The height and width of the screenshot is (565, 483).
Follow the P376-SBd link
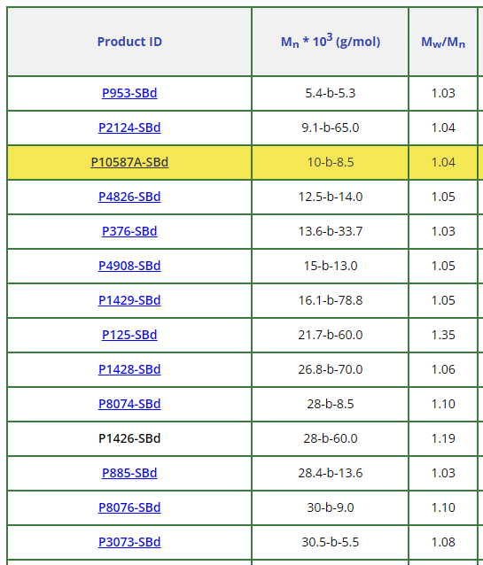pos(129,231)
